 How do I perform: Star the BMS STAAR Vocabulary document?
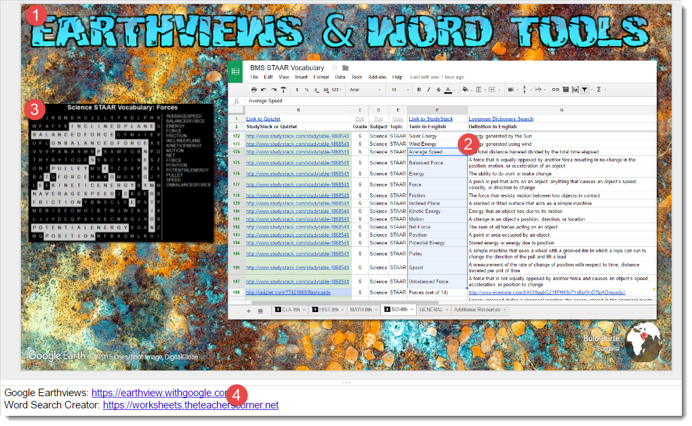click(x=335, y=68)
